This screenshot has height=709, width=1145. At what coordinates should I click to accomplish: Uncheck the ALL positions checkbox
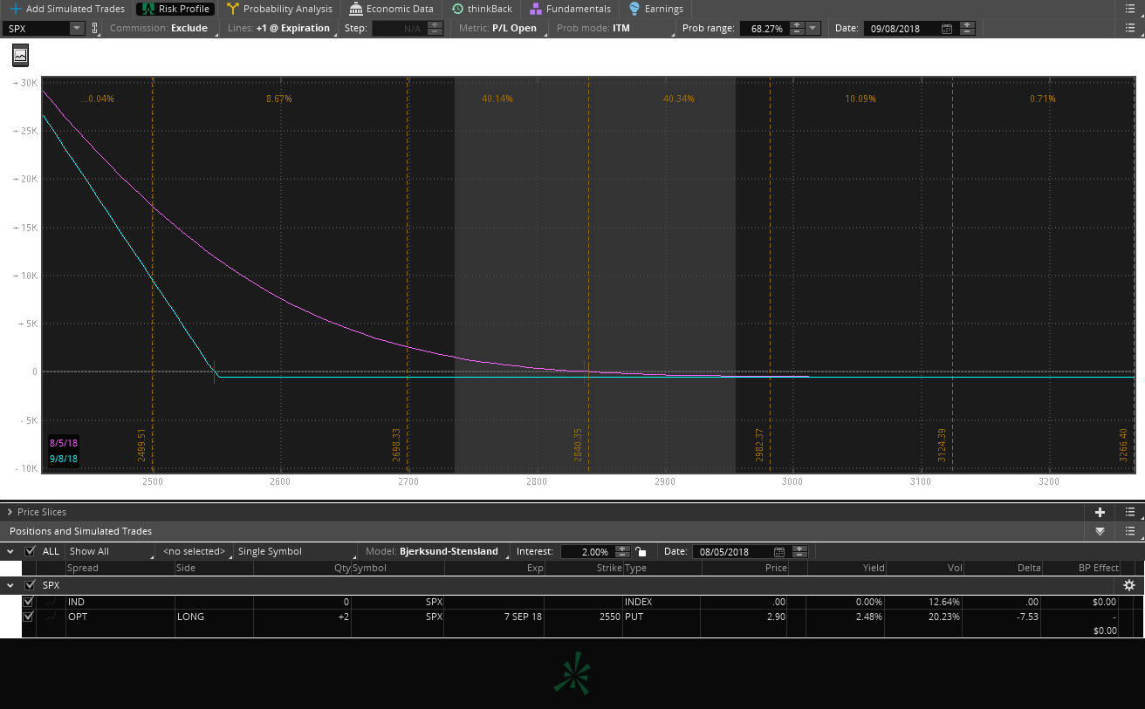coord(31,551)
